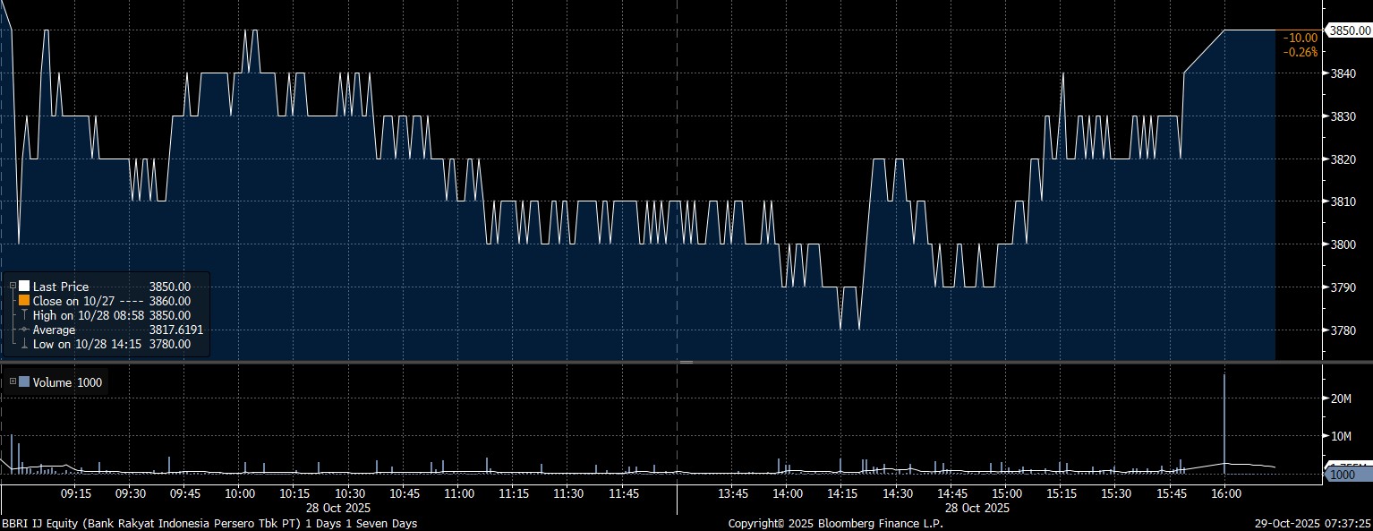Click the -10.00 price change label
1373x531 pixels.
pyautogui.click(x=1300, y=38)
